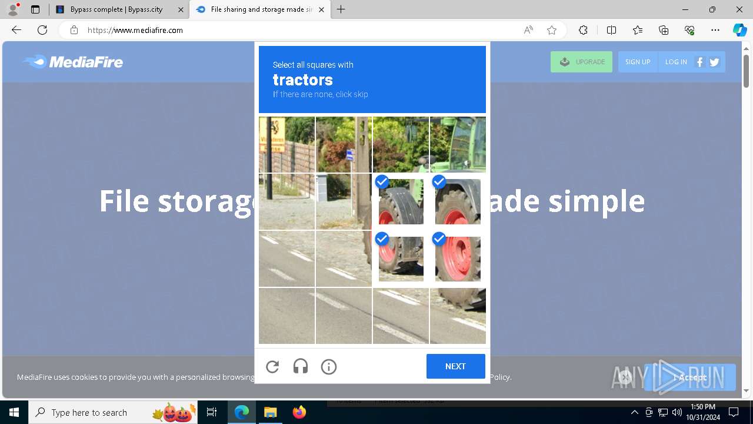This screenshot has width=753, height=424.
Task: Open the network tray icon
Action: pyautogui.click(x=663, y=412)
